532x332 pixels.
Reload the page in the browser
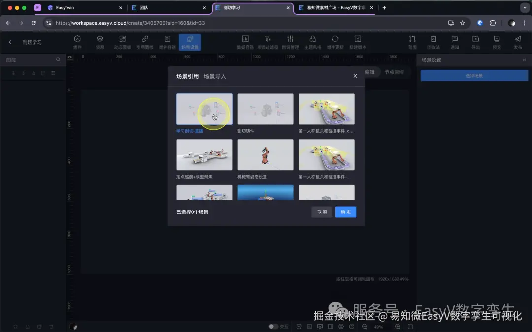coord(33,23)
